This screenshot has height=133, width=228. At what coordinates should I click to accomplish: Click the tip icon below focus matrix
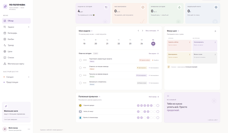point(168,67)
